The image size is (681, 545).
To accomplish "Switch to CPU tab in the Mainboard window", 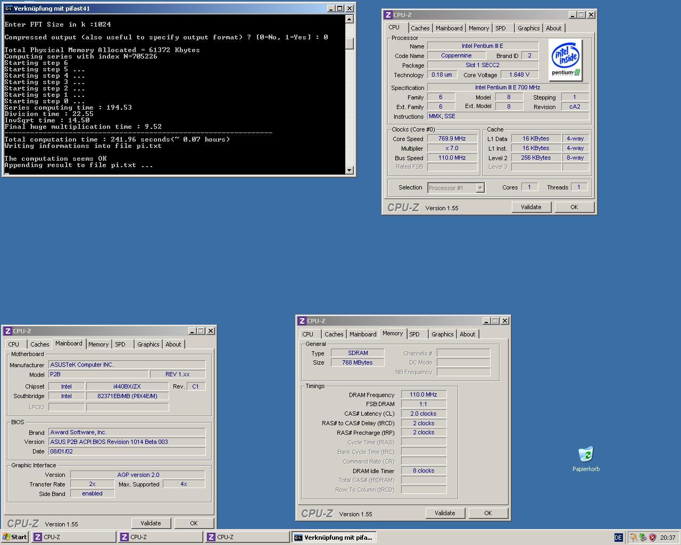I will click(x=14, y=344).
